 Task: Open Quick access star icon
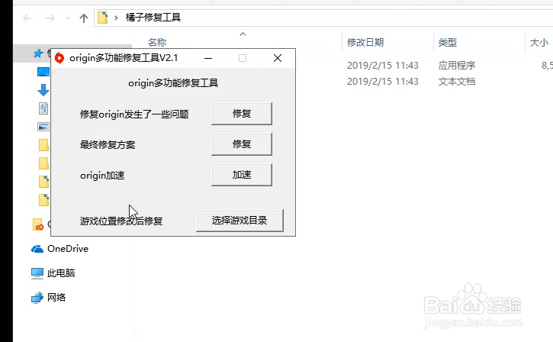pyautogui.click(x=38, y=53)
